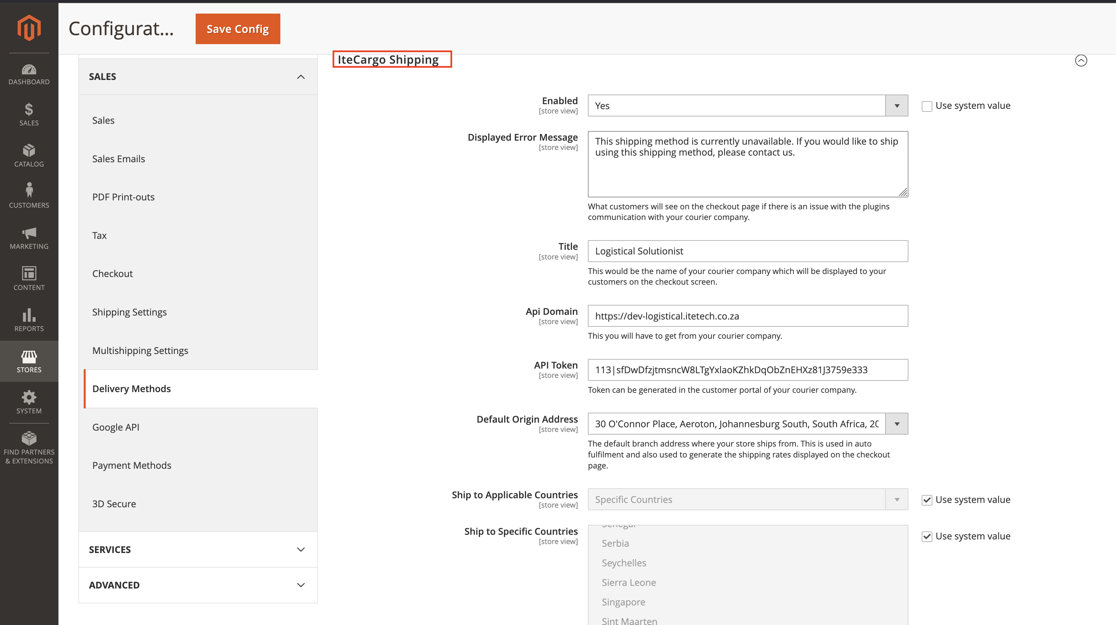Image resolution: width=1116 pixels, height=625 pixels.
Task: Open the Dashboard from the sidebar
Action: [x=29, y=74]
